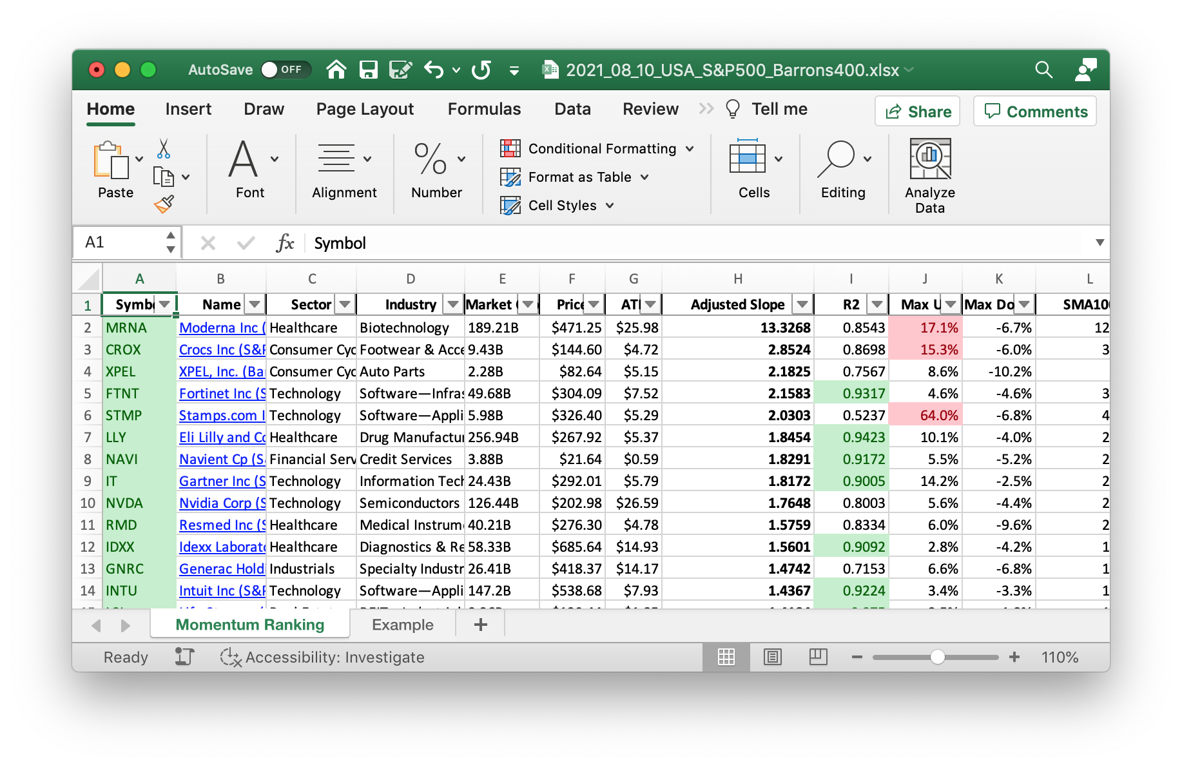Click the Undo arrow icon
1182x767 pixels.
(434, 70)
